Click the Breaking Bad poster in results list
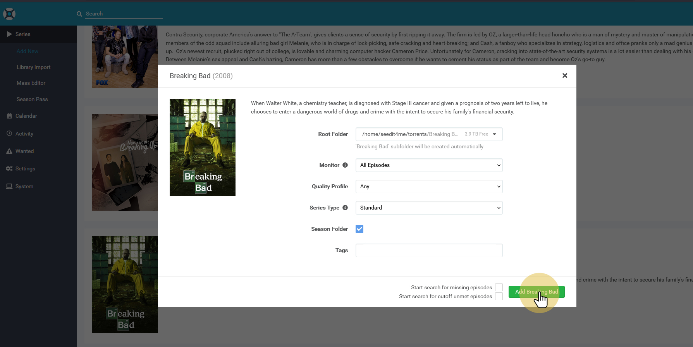 point(125,285)
